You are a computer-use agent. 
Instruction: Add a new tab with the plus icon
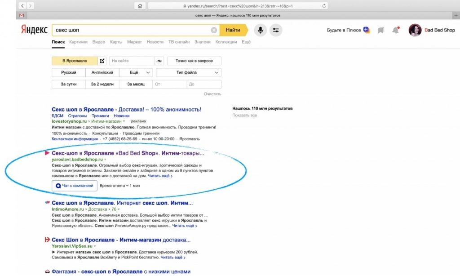(x=456, y=15)
